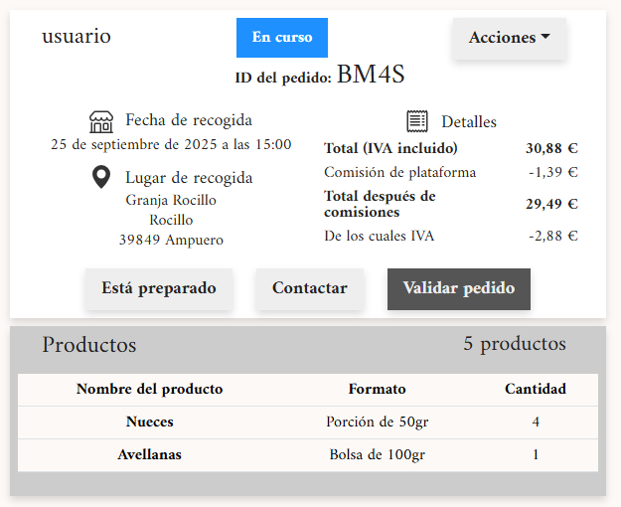Click the IVA amount -2,88 €
Viewport: 621px width, 507px height.
[553, 237]
